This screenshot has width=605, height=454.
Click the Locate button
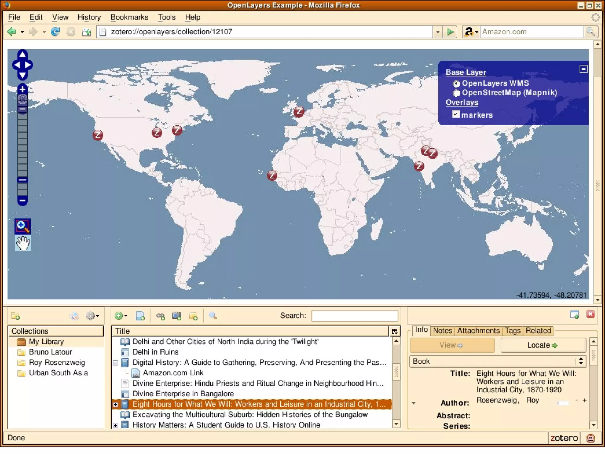[543, 345]
